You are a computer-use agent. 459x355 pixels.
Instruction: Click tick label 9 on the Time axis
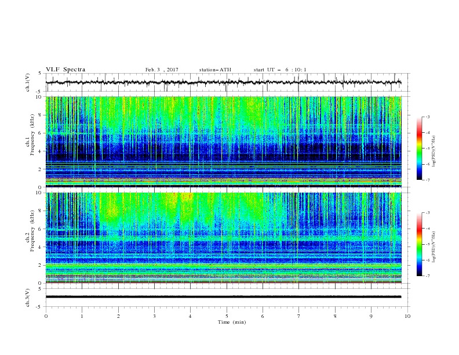371,316
